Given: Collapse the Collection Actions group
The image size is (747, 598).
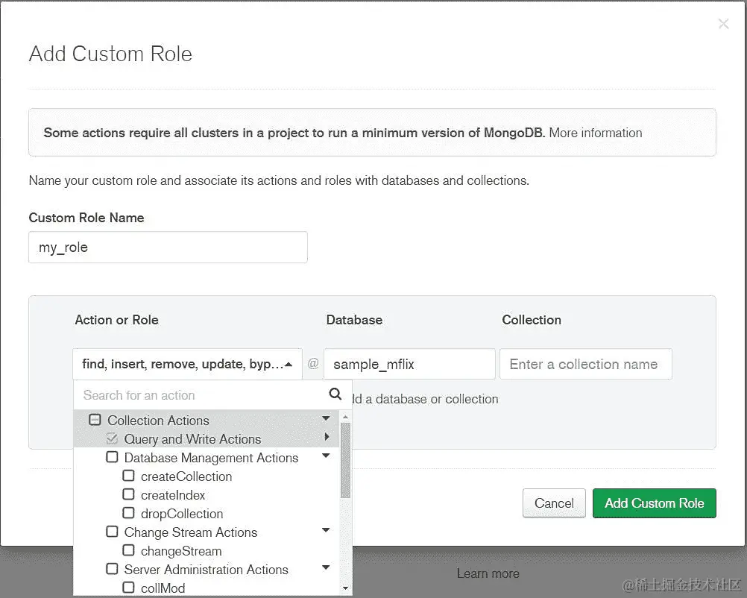Looking at the screenshot, I should (326, 419).
